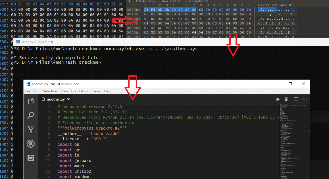329x179 pixels.
Task: Open the Tasks menu
Action: coord(97,91)
